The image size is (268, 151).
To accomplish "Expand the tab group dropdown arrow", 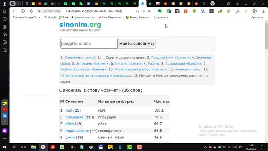I will click(18, 3).
